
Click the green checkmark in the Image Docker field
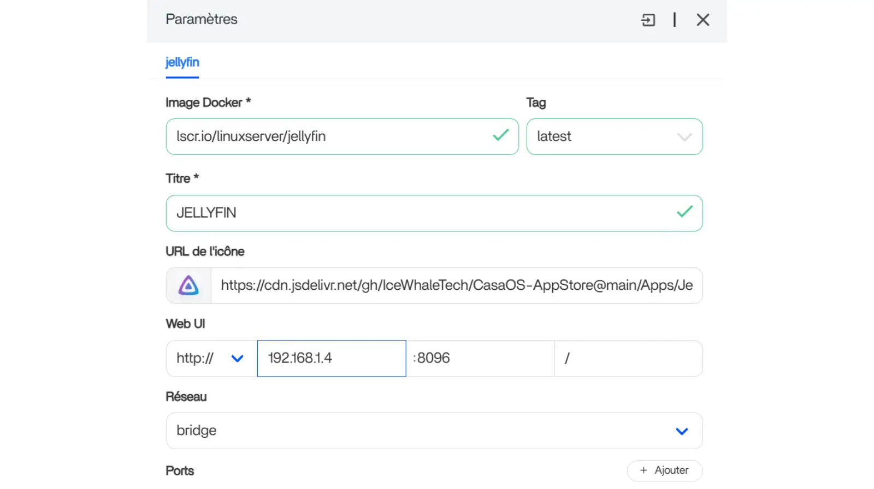(500, 135)
